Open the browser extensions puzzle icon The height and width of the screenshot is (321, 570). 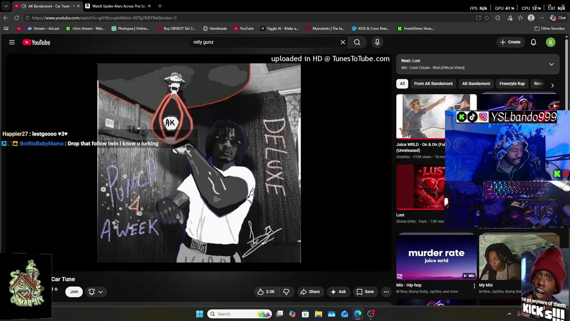coord(498,18)
